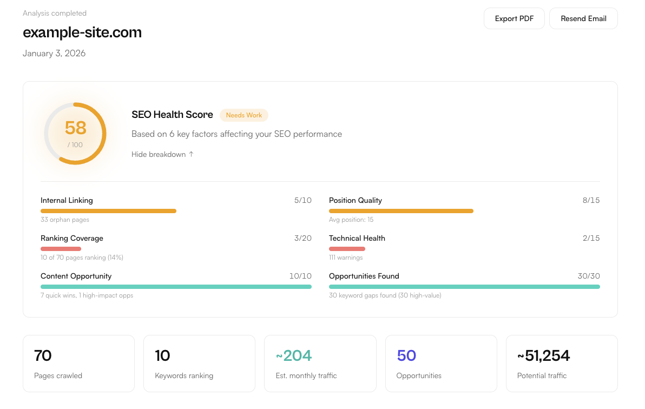Select the Pages crawled stat card
The width and height of the screenshot is (645, 409).
tap(78, 363)
